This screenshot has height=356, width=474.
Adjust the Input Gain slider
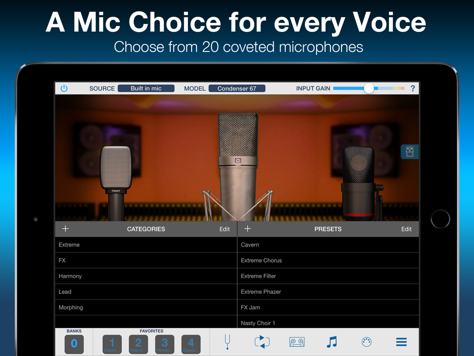point(369,88)
